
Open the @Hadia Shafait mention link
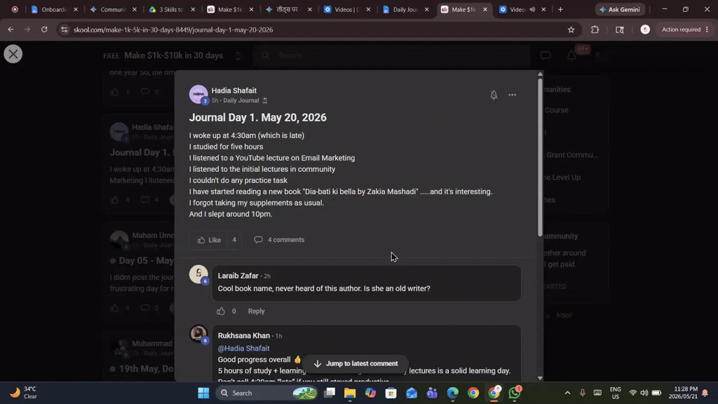point(243,348)
